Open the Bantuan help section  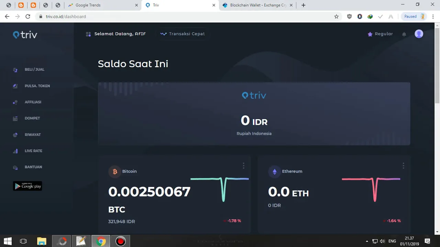click(x=33, y=167)
